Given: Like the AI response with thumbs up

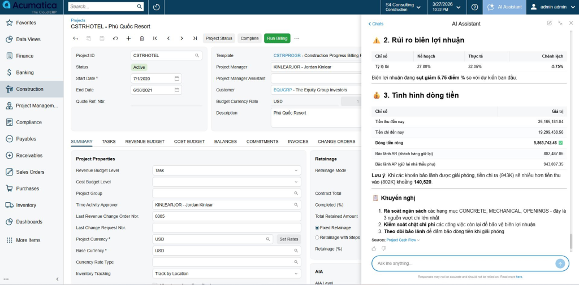Looking at the screenshot, I should coord(374,248).
